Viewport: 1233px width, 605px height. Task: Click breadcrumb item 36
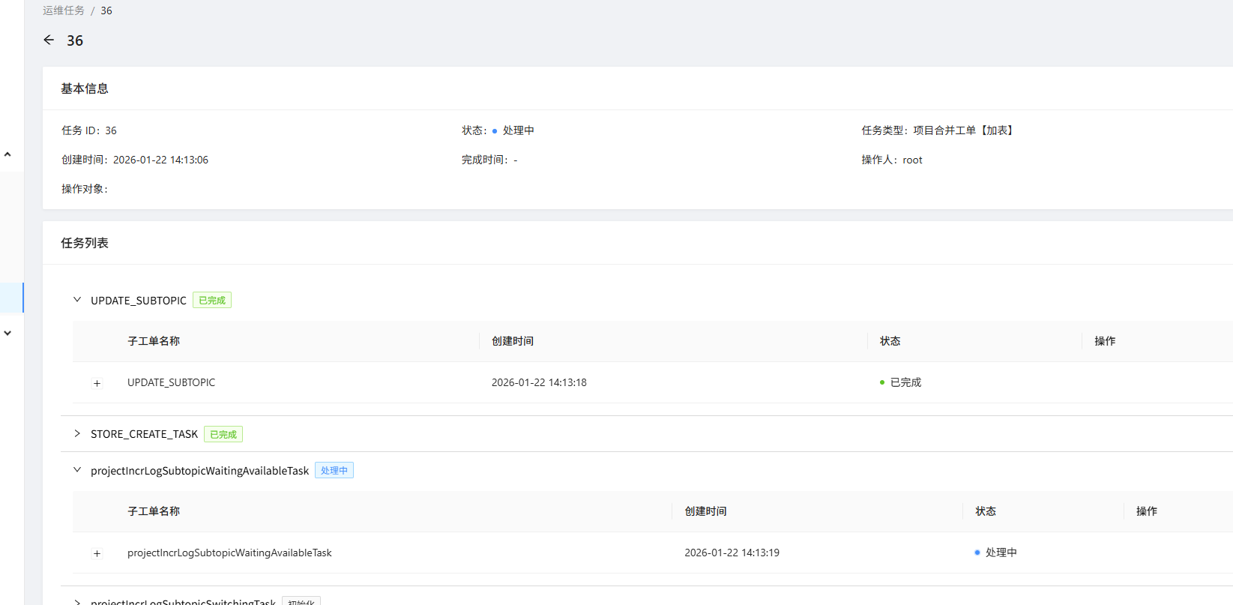pyautogui.click(x=106, y=10)
